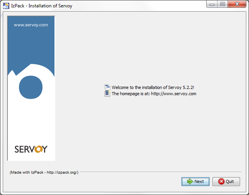Click the Servoy logo text on banner
This screenshot has height=195, width=249.
tap(31, 149)
